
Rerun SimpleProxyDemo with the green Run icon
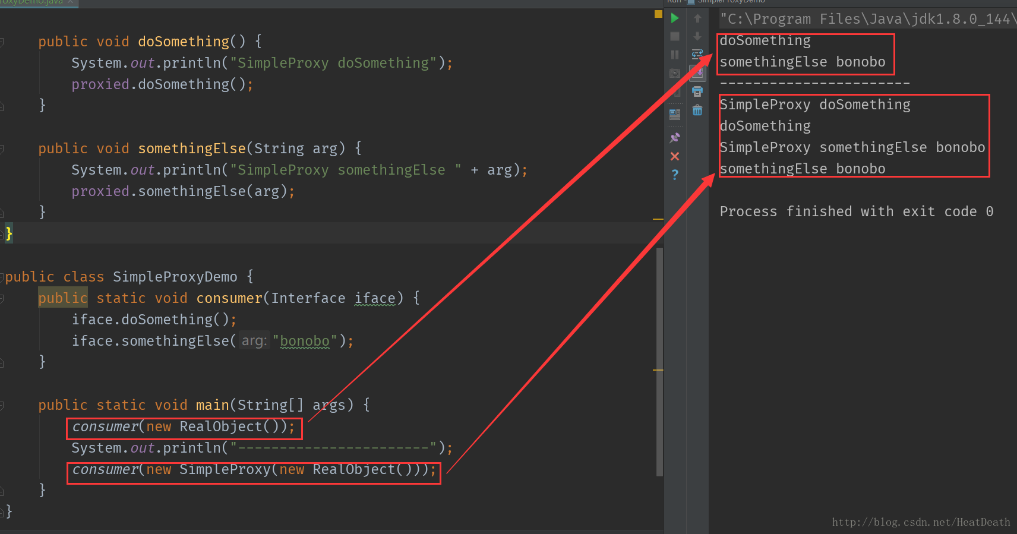point(675,18)
